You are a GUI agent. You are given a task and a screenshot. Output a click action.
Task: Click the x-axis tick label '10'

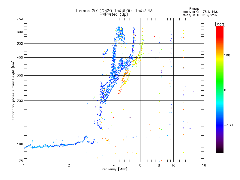click(173, 165)
